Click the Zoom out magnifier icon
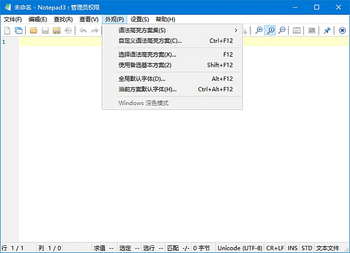This screenshot has width=350, height=253. click(x=282, y=31)
